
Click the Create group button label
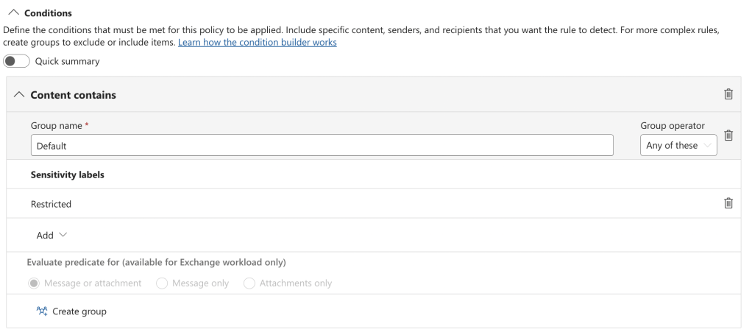tap(79, 311)
